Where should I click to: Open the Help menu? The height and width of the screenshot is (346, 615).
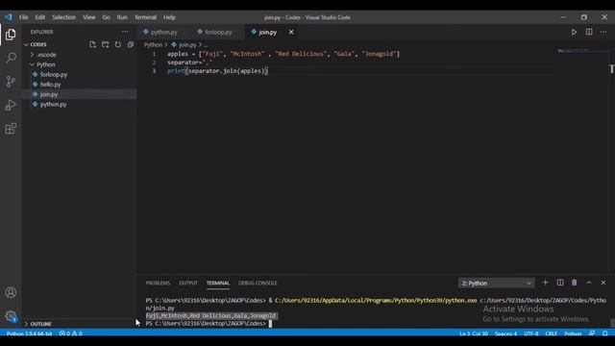point(169,17)
